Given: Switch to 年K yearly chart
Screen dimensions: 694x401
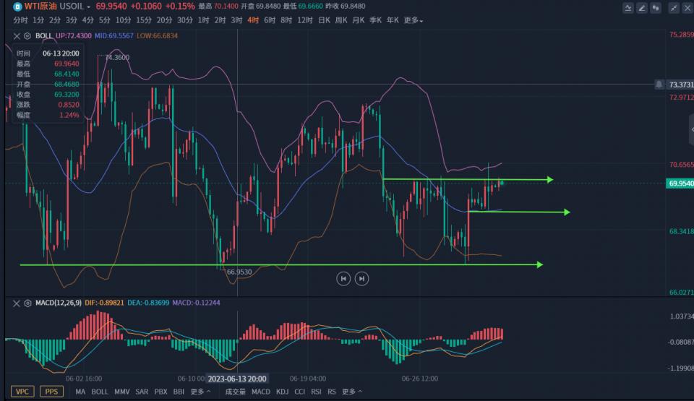Looking at the screenshot, I should [x=393, y=20].
